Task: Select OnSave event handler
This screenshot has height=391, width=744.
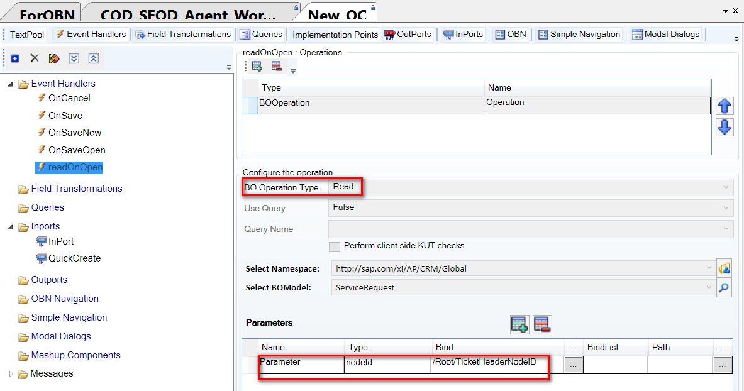Action: click(65, 115)
